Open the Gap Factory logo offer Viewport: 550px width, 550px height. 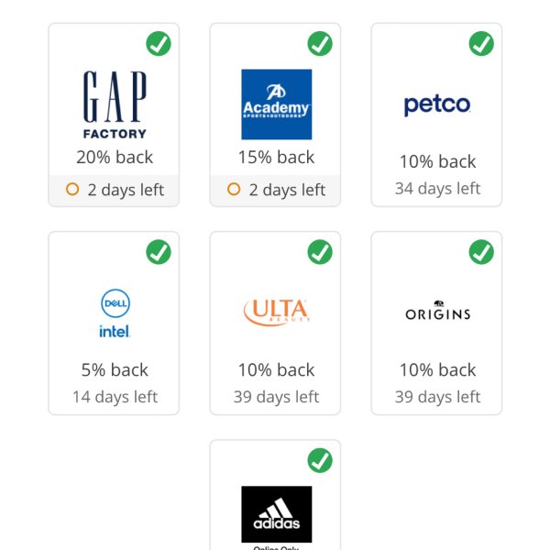click(x=115, y=104)
